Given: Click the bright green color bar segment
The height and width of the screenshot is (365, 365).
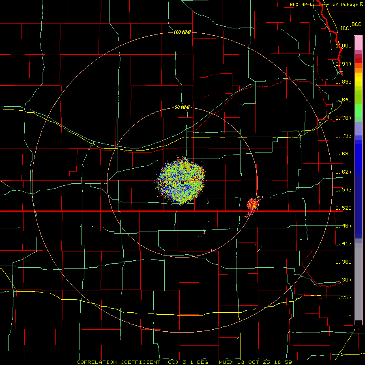Looking at the screenshot, I should click(358, 111).
